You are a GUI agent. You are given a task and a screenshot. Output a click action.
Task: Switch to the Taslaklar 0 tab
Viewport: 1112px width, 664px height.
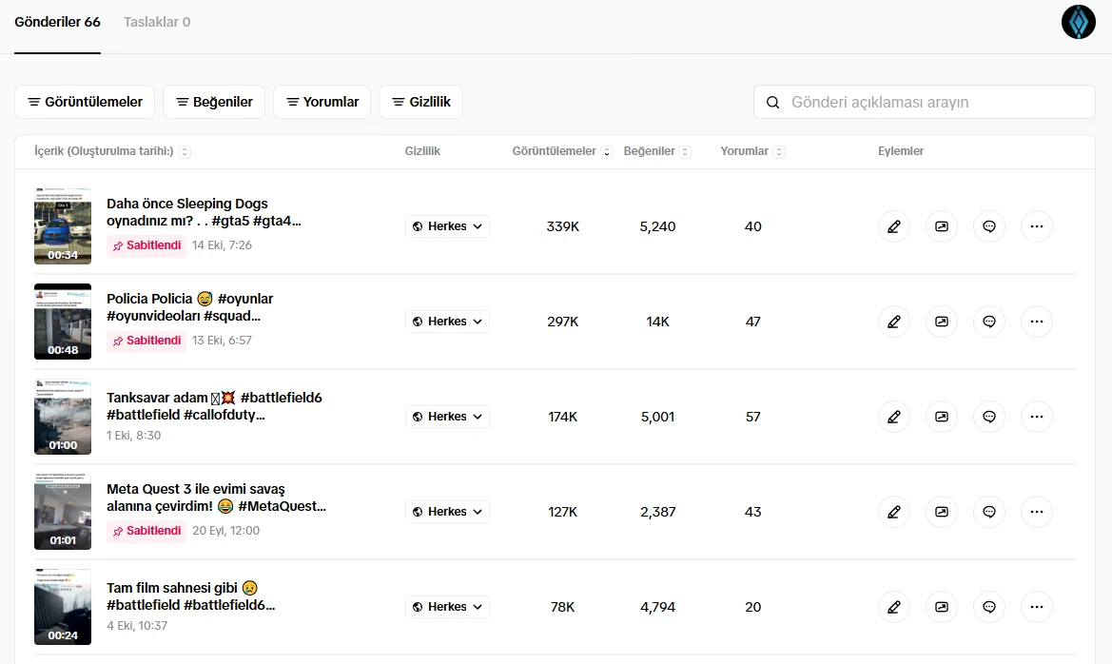[157, 22]
